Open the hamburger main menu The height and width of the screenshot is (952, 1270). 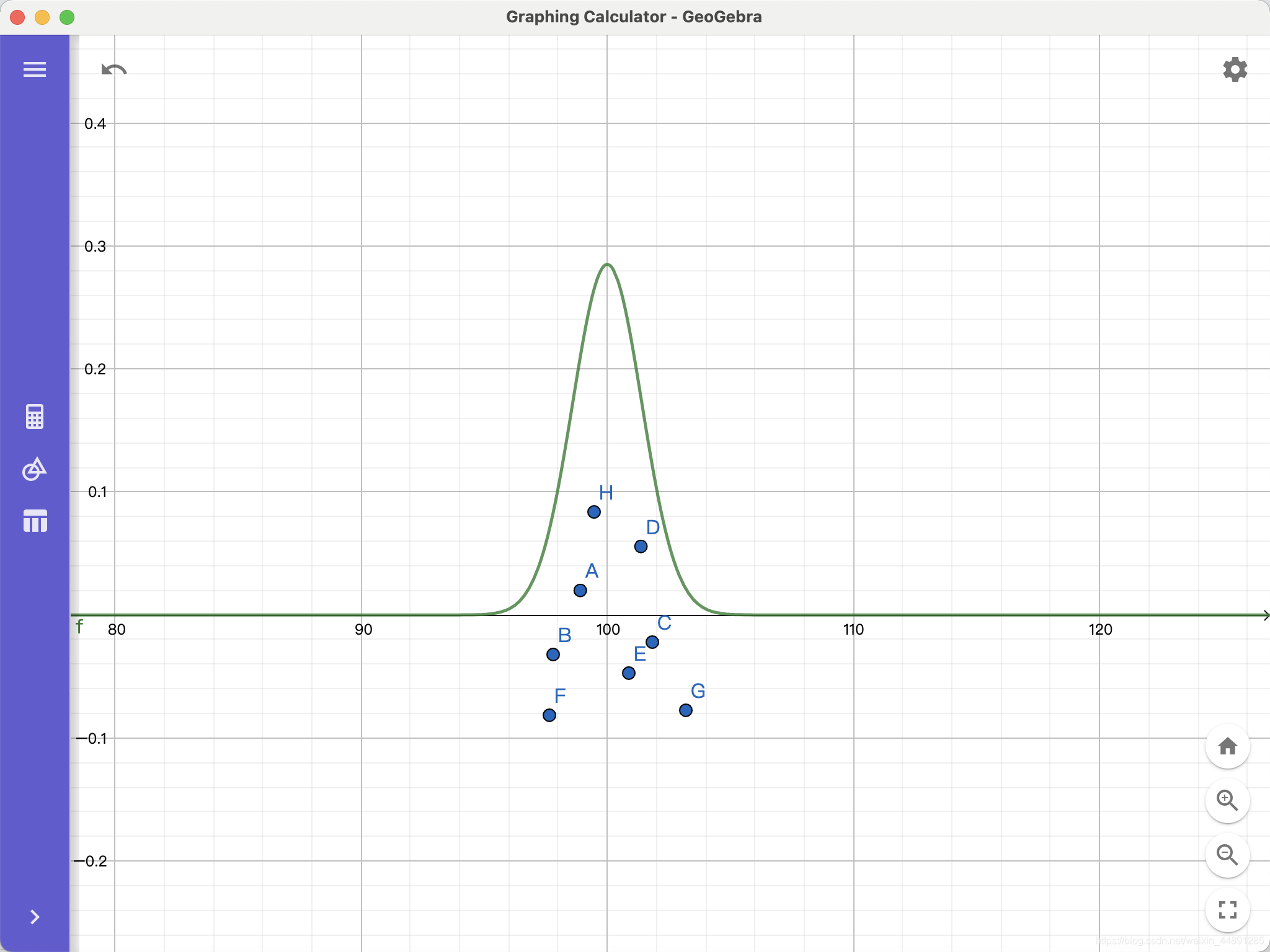[x=35, y=69]
